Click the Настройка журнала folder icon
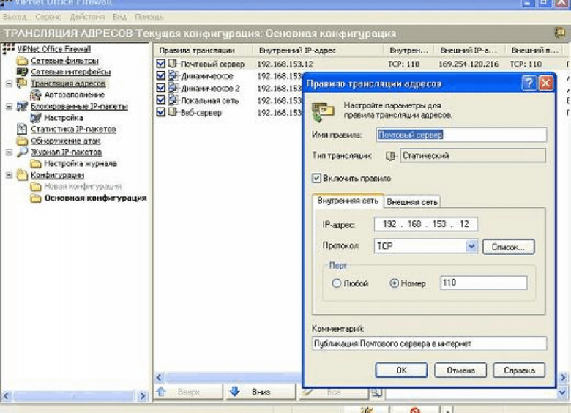This screenshot has width=571, height=413. pyautogui.click(x=35, y=163)
